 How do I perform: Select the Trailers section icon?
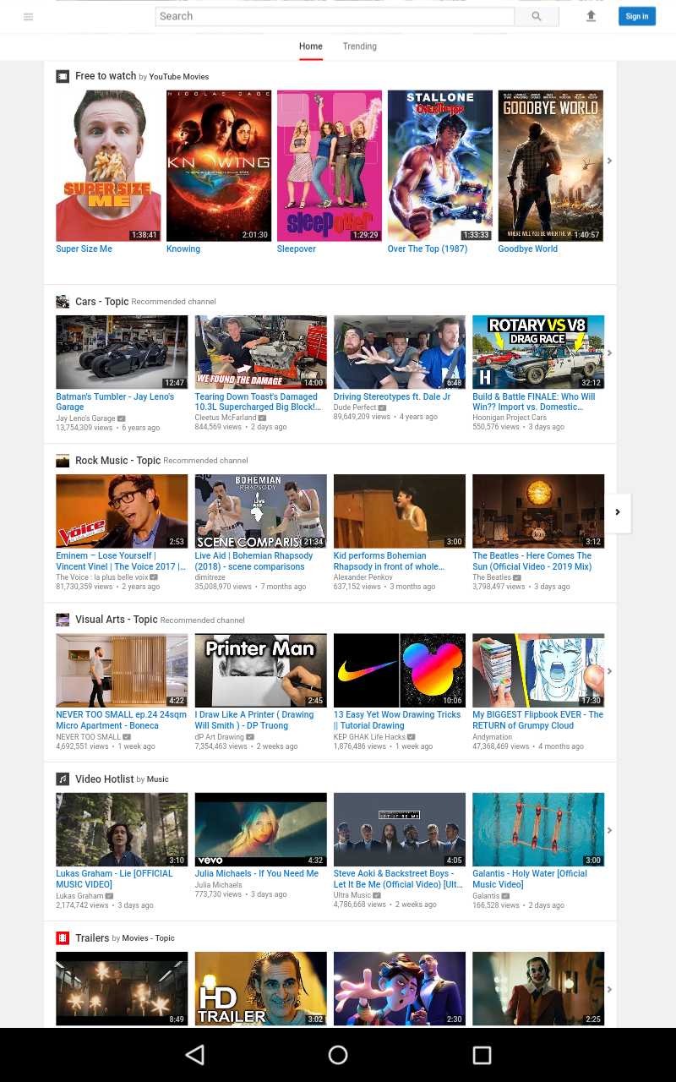pos(62,937)
